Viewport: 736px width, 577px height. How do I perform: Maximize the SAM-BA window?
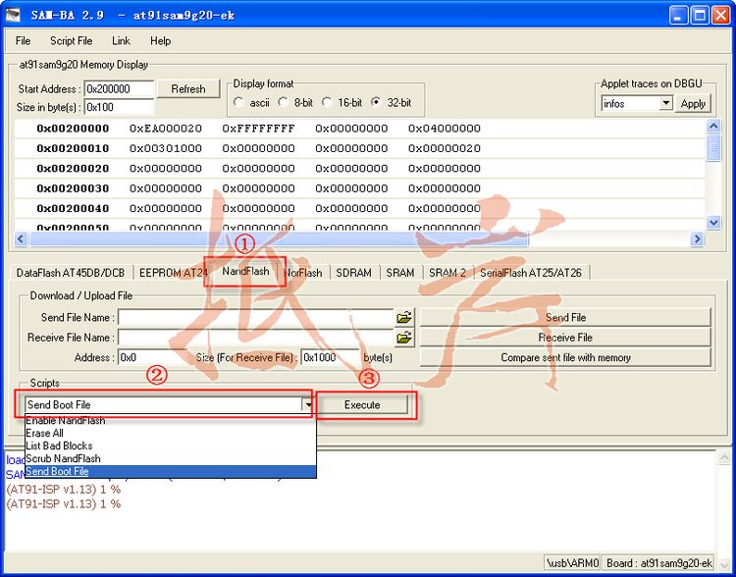pyautogui.click(x=700, y=16)
